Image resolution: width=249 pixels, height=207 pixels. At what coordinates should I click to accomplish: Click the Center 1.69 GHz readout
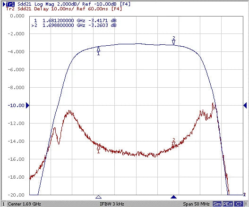24,204
